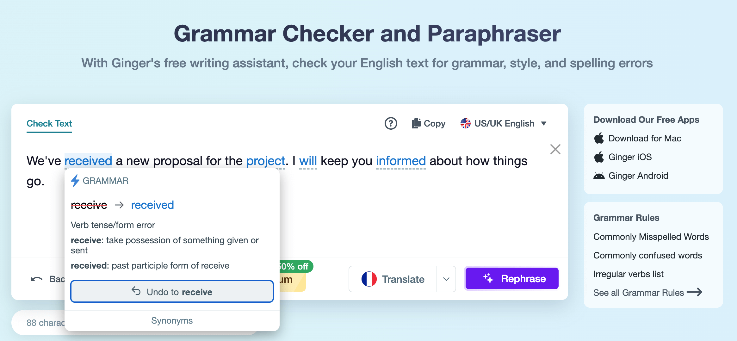Click the underlined word 'project'
The image size is (737, 341).
(265, 161)
